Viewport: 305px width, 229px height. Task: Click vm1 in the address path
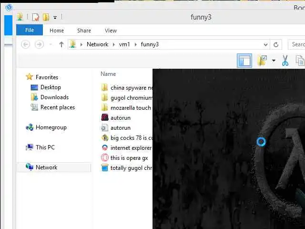click(x=124, y=44)
